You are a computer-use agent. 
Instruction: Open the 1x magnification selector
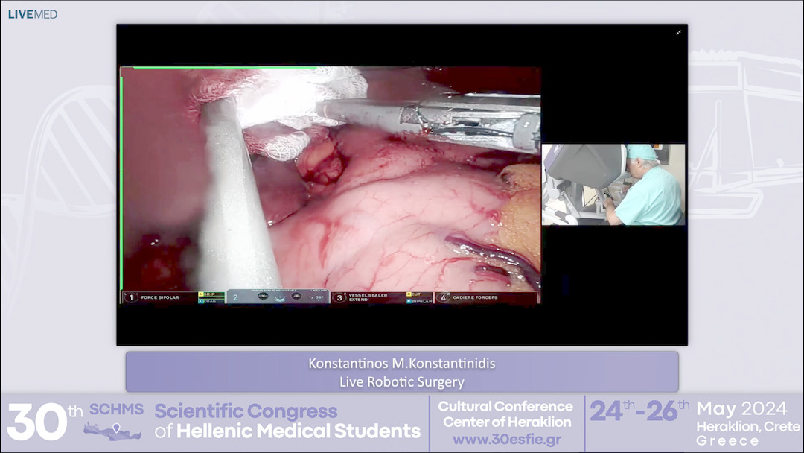click(x=310, y=297)
